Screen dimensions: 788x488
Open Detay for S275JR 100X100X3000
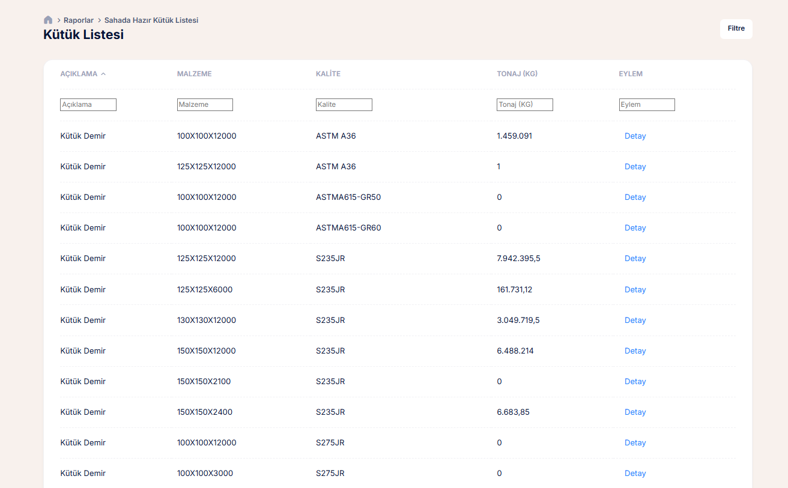[635, 474]
